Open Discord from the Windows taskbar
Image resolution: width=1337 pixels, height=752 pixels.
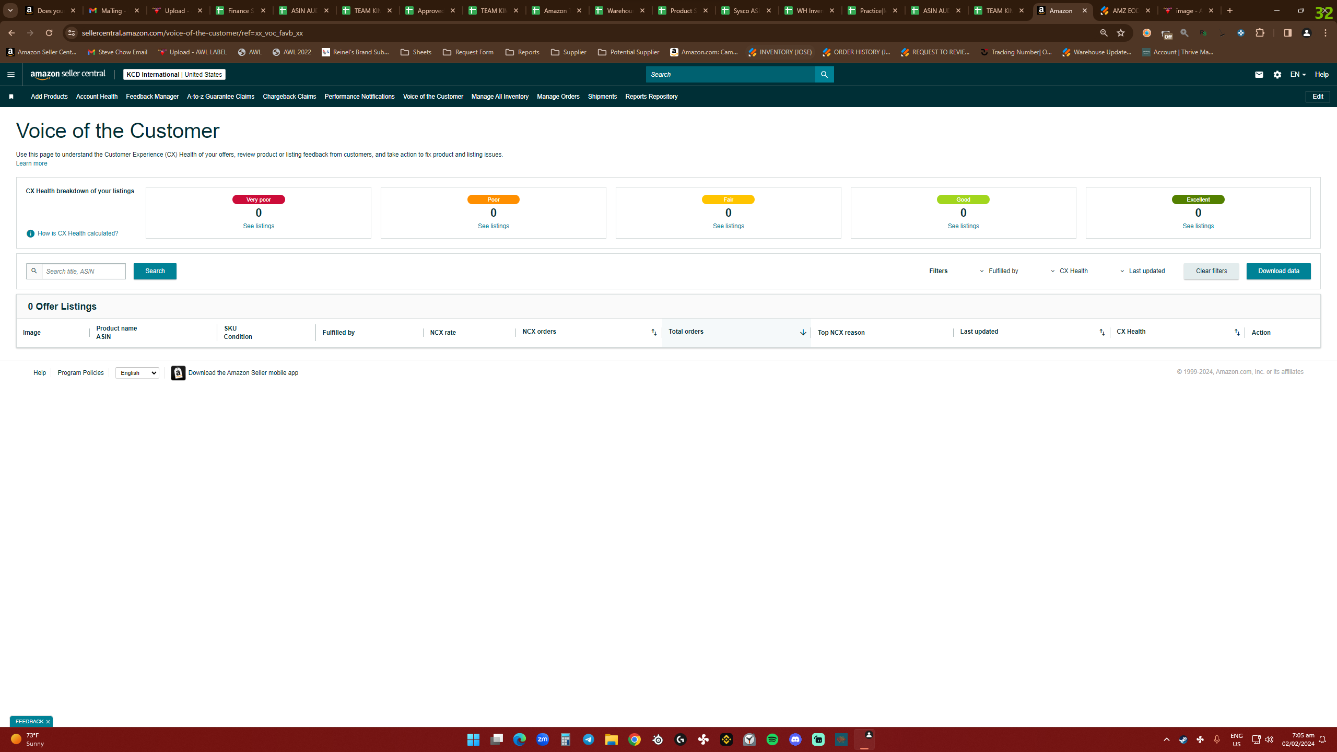coord(795,739)
